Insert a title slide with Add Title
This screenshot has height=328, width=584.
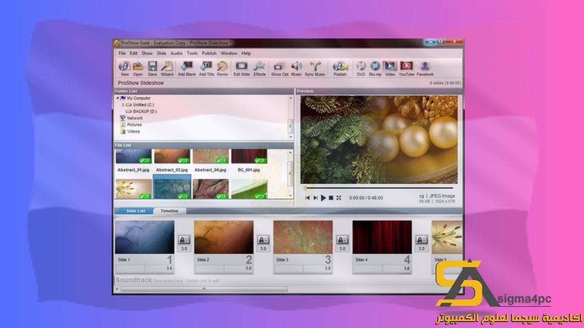206,68
